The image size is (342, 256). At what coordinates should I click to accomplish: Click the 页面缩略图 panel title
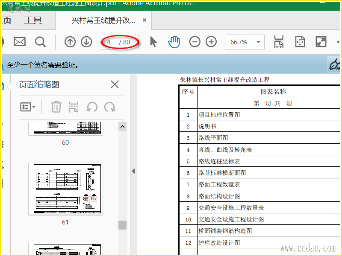[39, 84]
